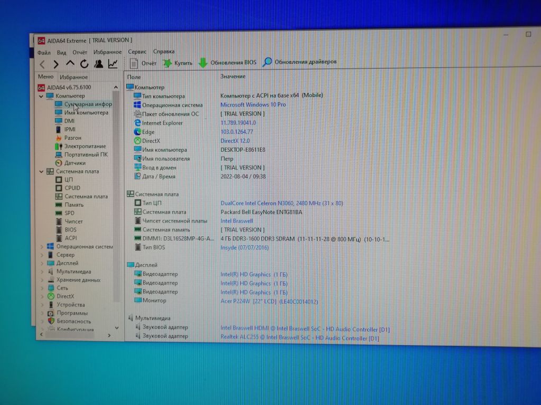Screen dimensions: 541x405
Task: Open the Microsoft Windows 10 Pro link
Action: (x=253, y=105)
